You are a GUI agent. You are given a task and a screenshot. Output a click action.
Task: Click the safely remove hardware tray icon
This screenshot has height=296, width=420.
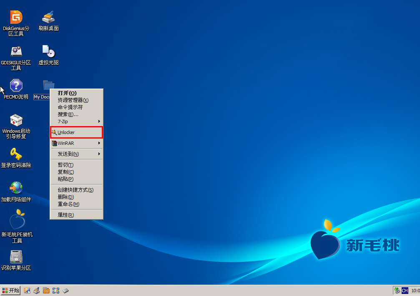[397, 291]
